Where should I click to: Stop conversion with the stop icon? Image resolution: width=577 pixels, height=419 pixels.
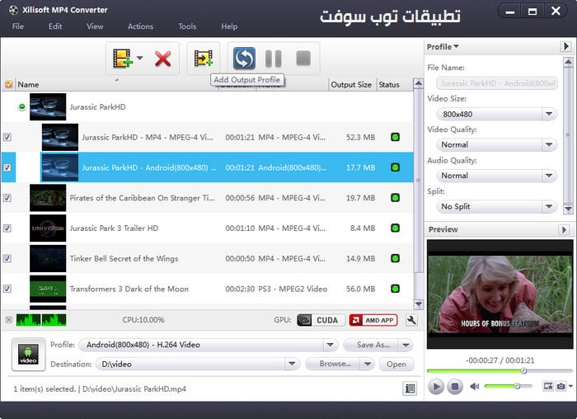(303, 59)
